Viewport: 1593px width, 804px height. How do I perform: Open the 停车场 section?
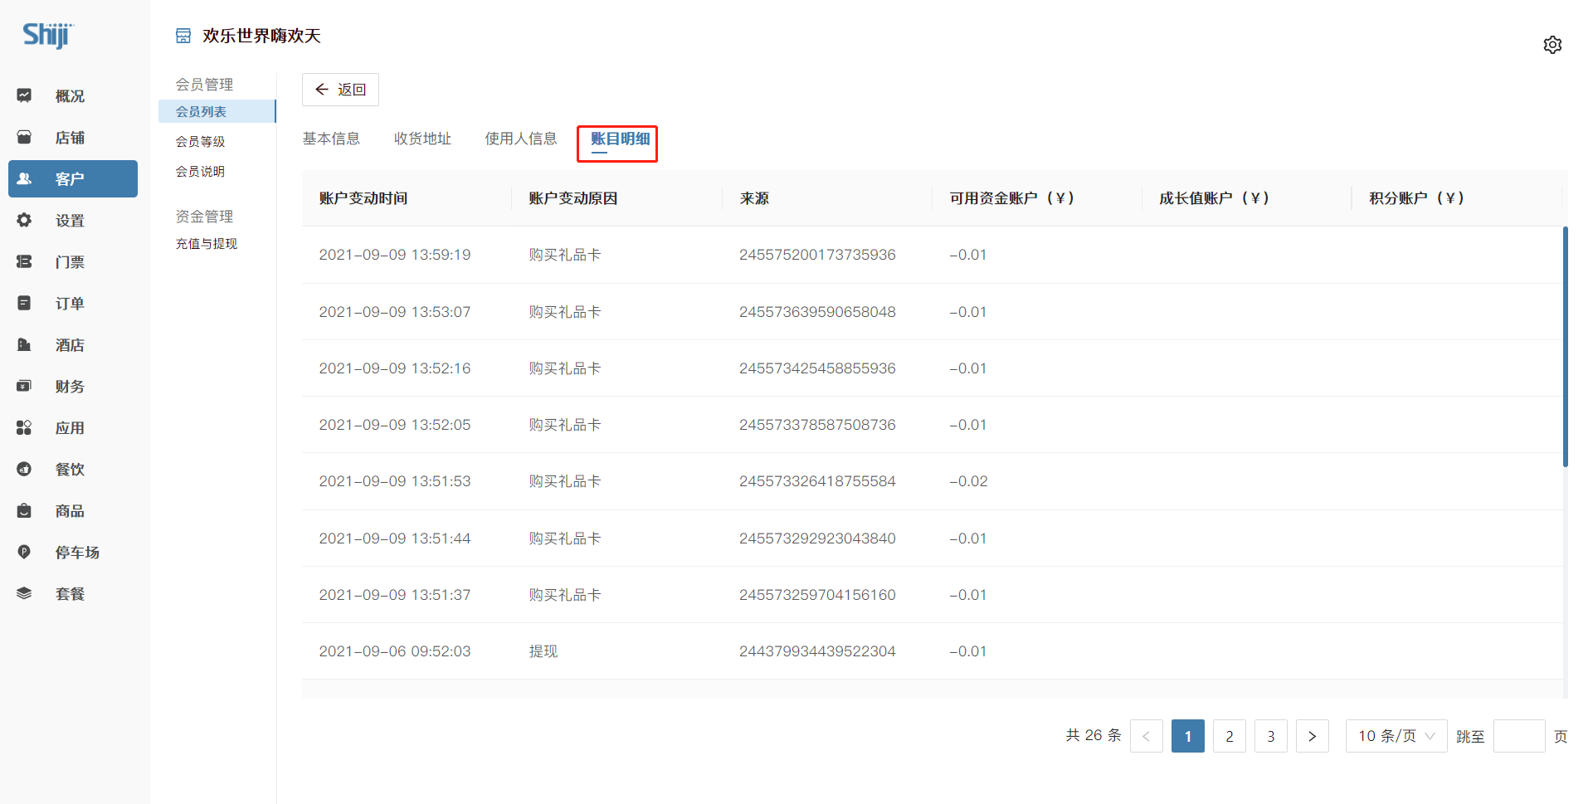click(73, 553)
